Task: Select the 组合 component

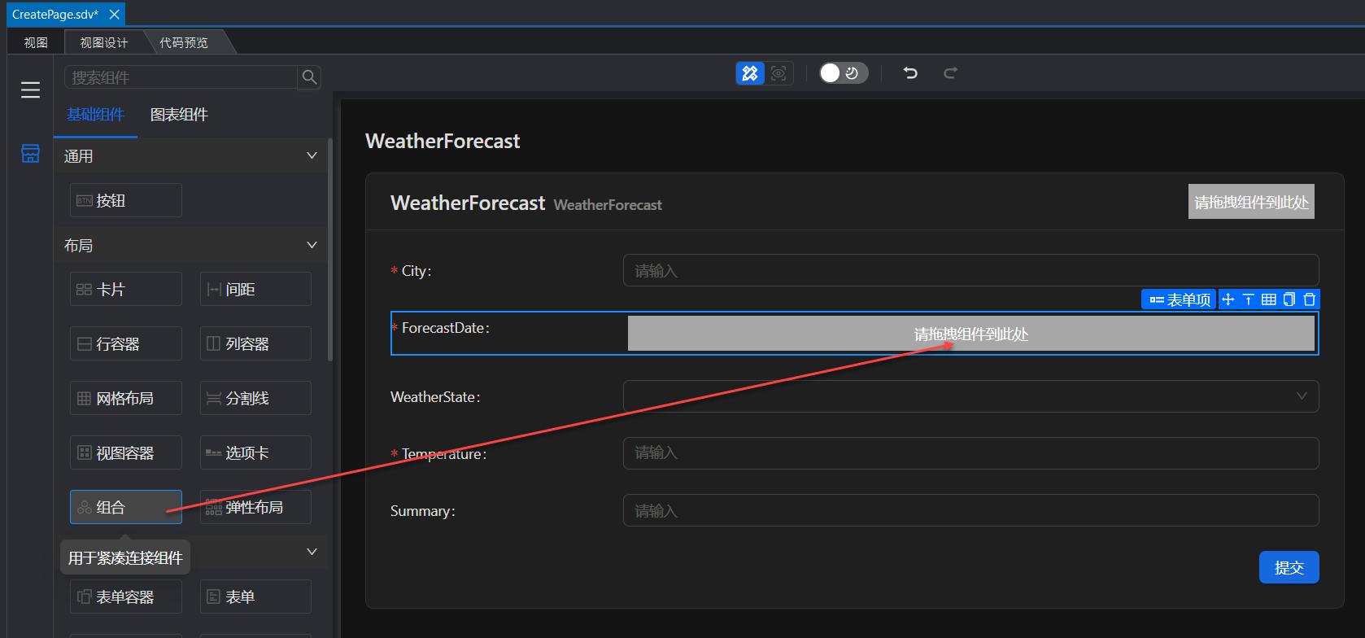Action: [126, 507]
